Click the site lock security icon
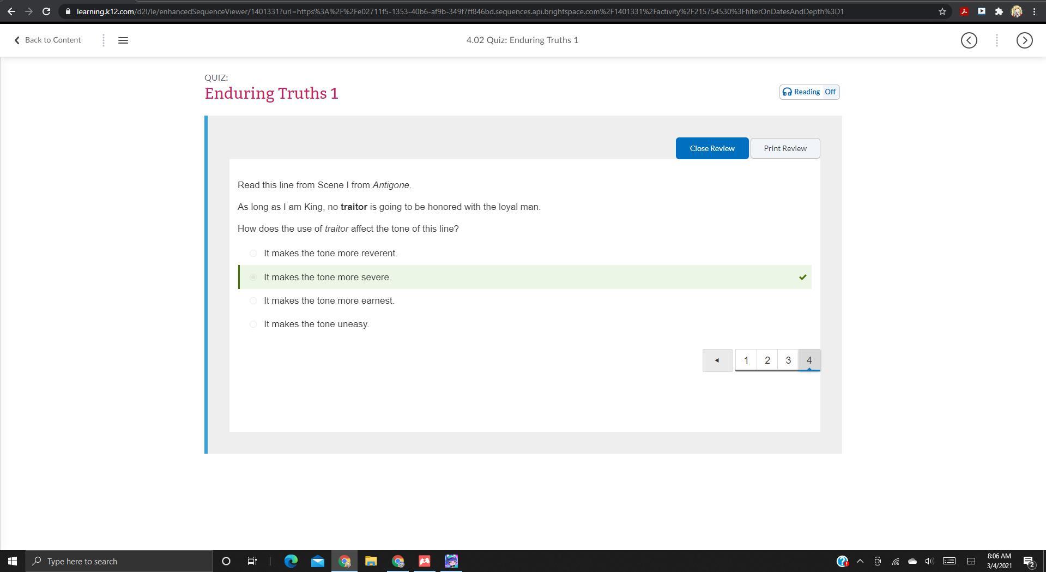 tap(67, 11)
